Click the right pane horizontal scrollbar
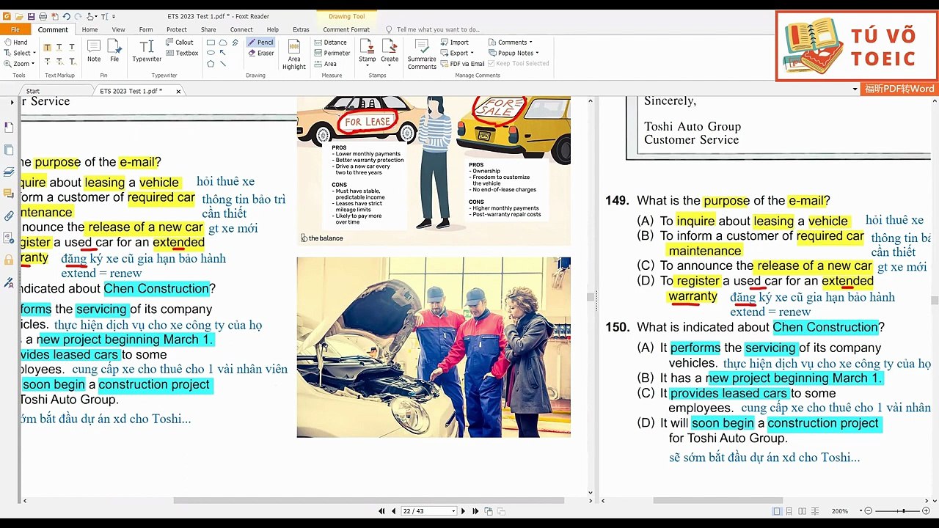The height and width of the screenshot is (528, 939). tap(719, 501)
